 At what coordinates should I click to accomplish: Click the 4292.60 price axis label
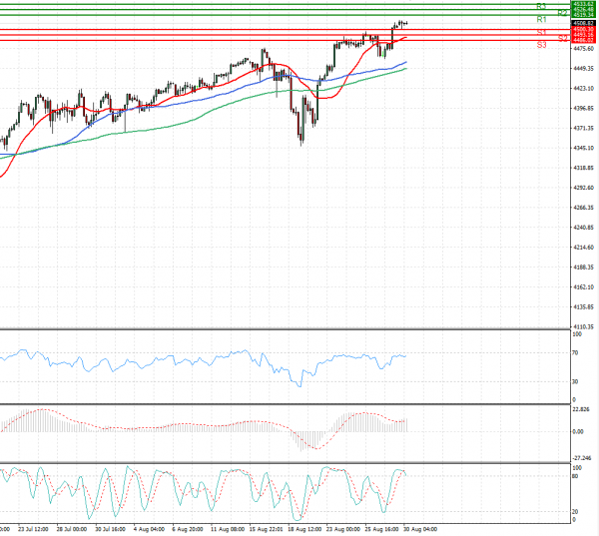(x=583, y=188)
